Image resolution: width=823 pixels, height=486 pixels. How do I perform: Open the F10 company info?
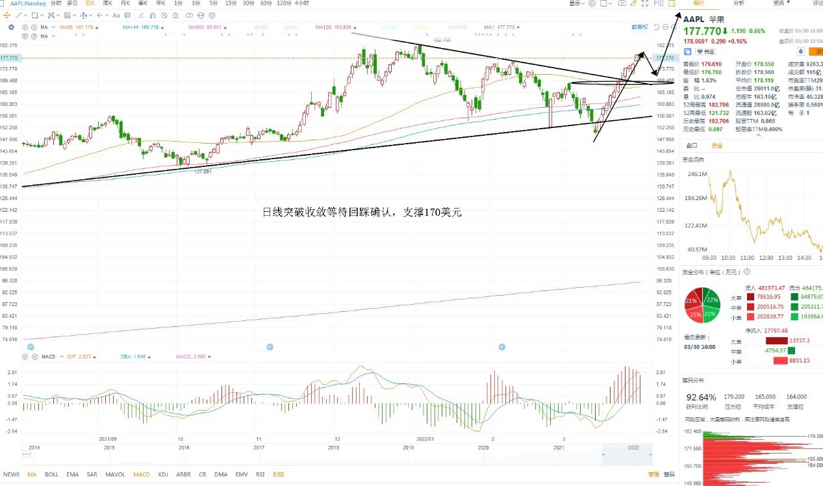(x=658, y=3)
